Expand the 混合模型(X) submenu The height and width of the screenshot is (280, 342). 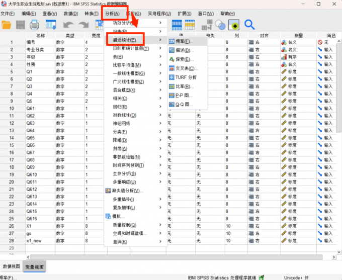[x=136, y=90]
